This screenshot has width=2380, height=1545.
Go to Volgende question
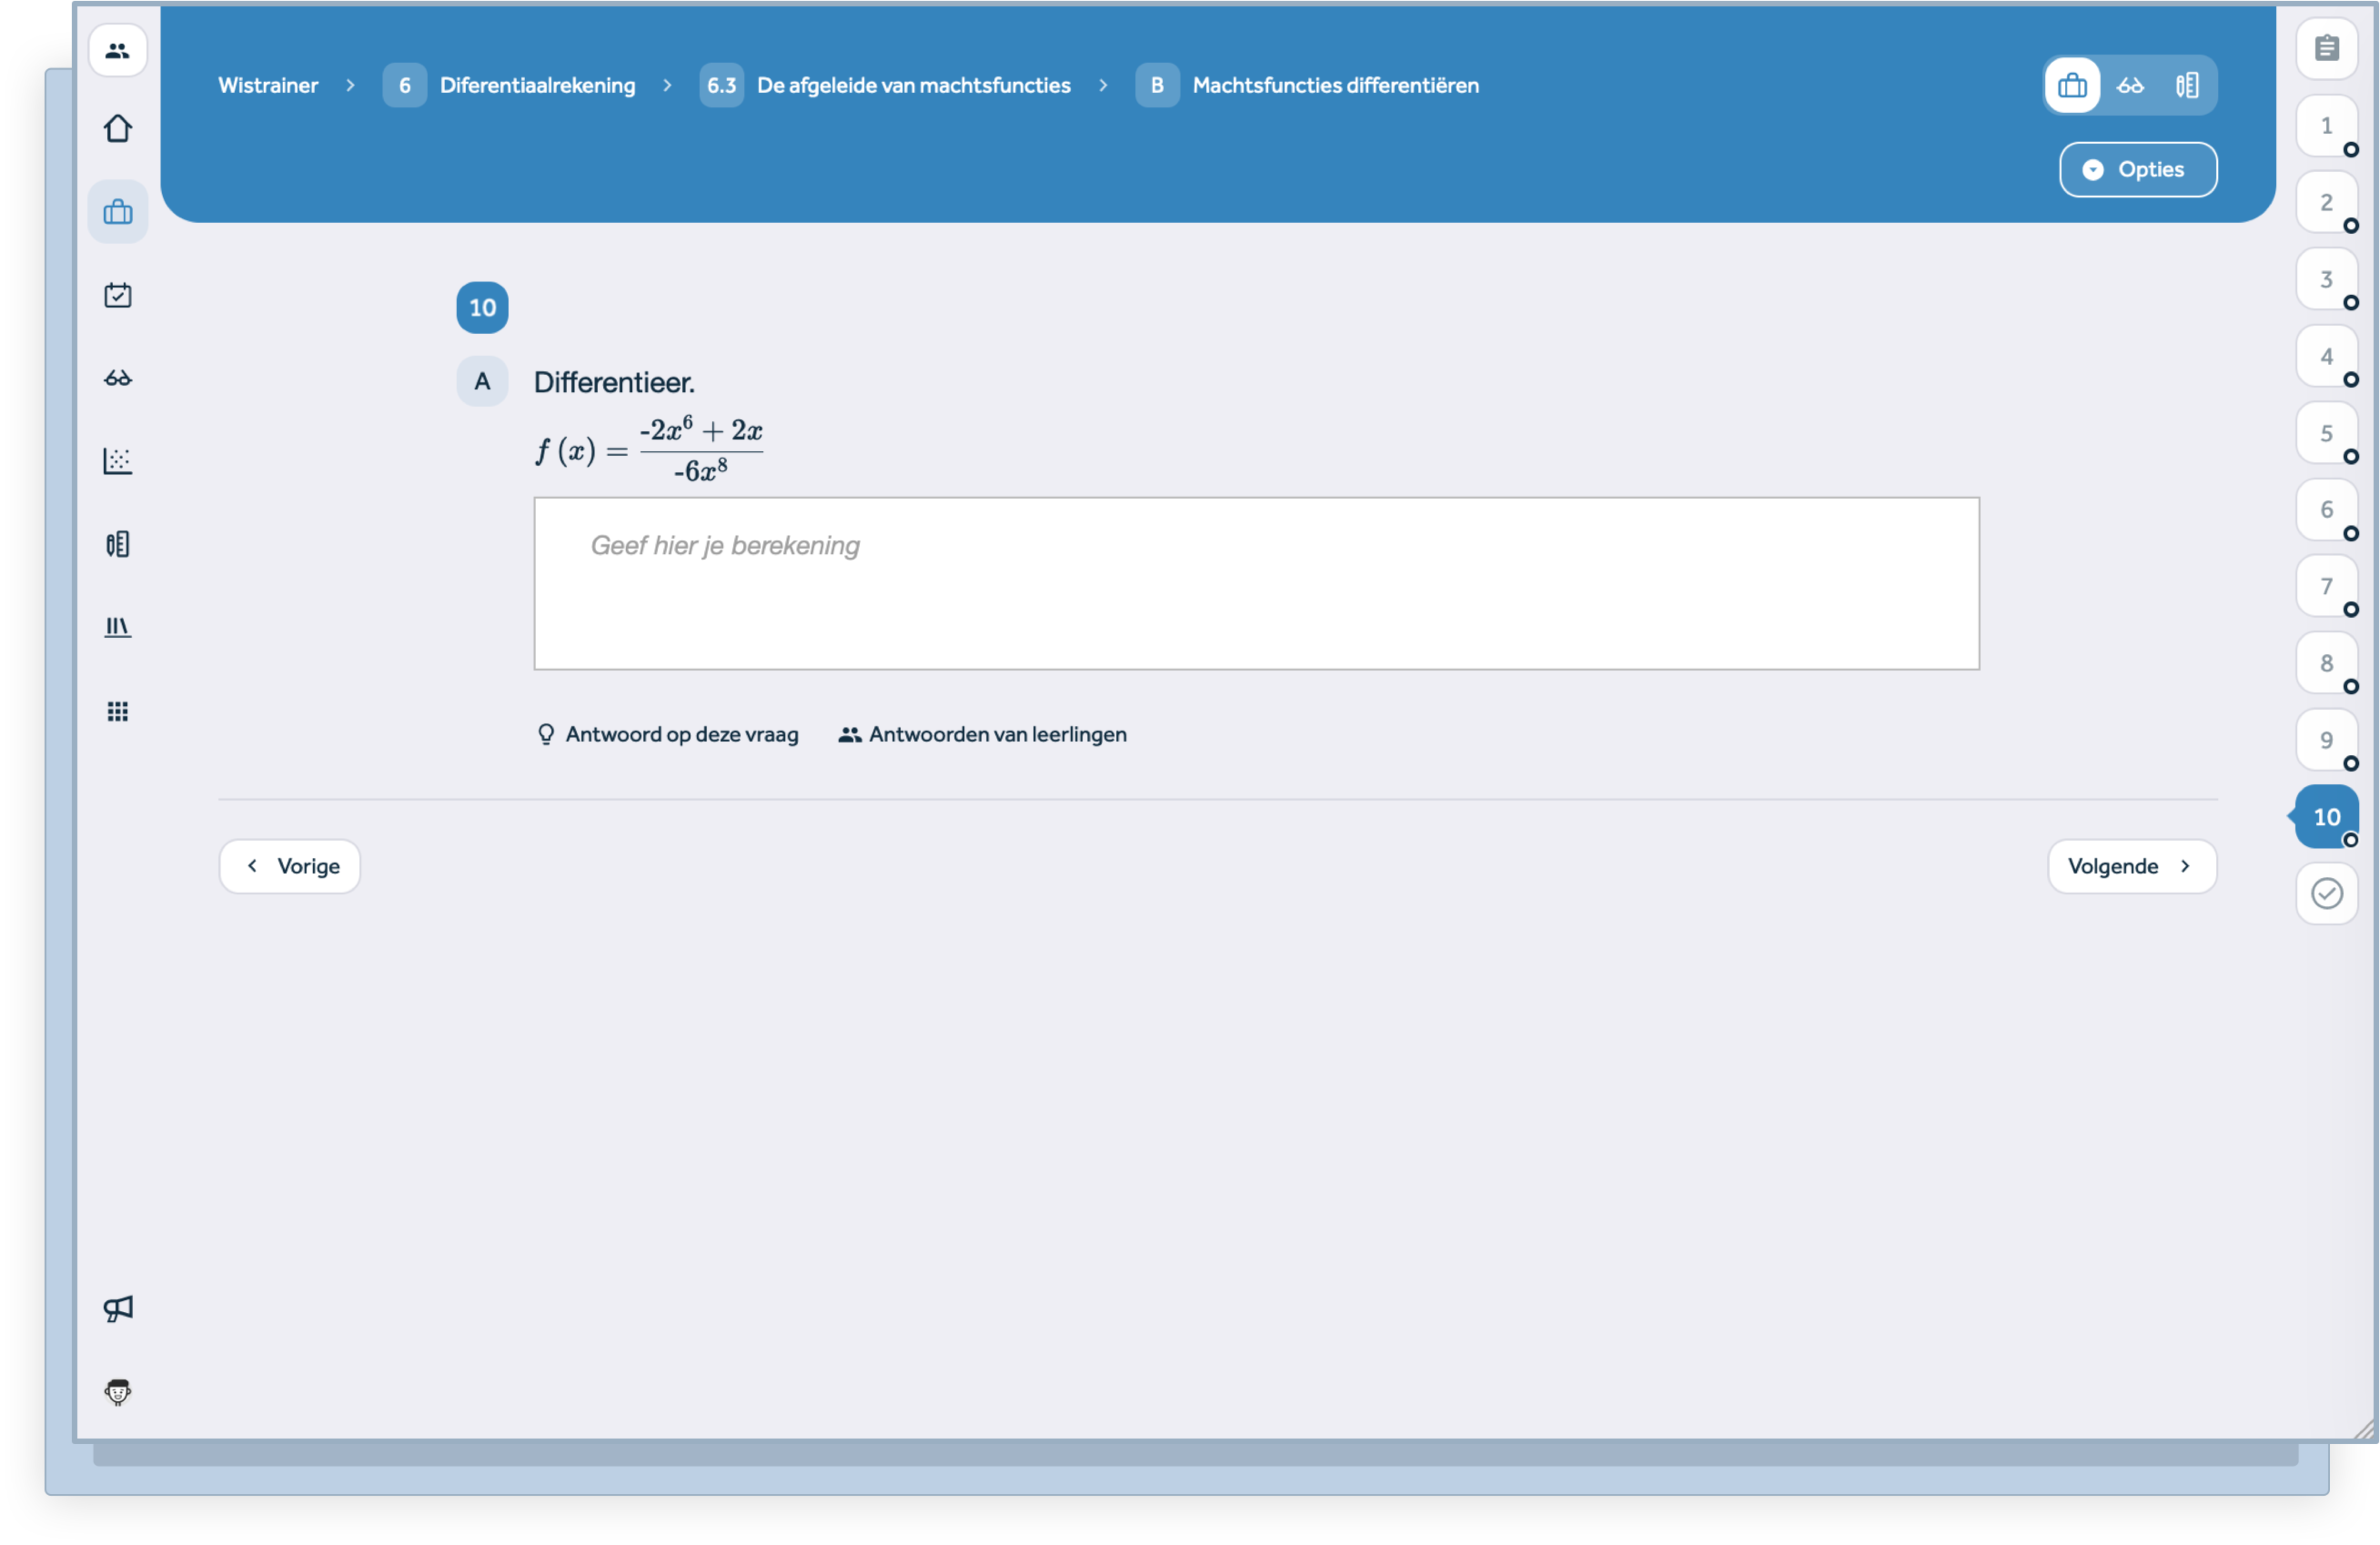[x=2132, y=867]
